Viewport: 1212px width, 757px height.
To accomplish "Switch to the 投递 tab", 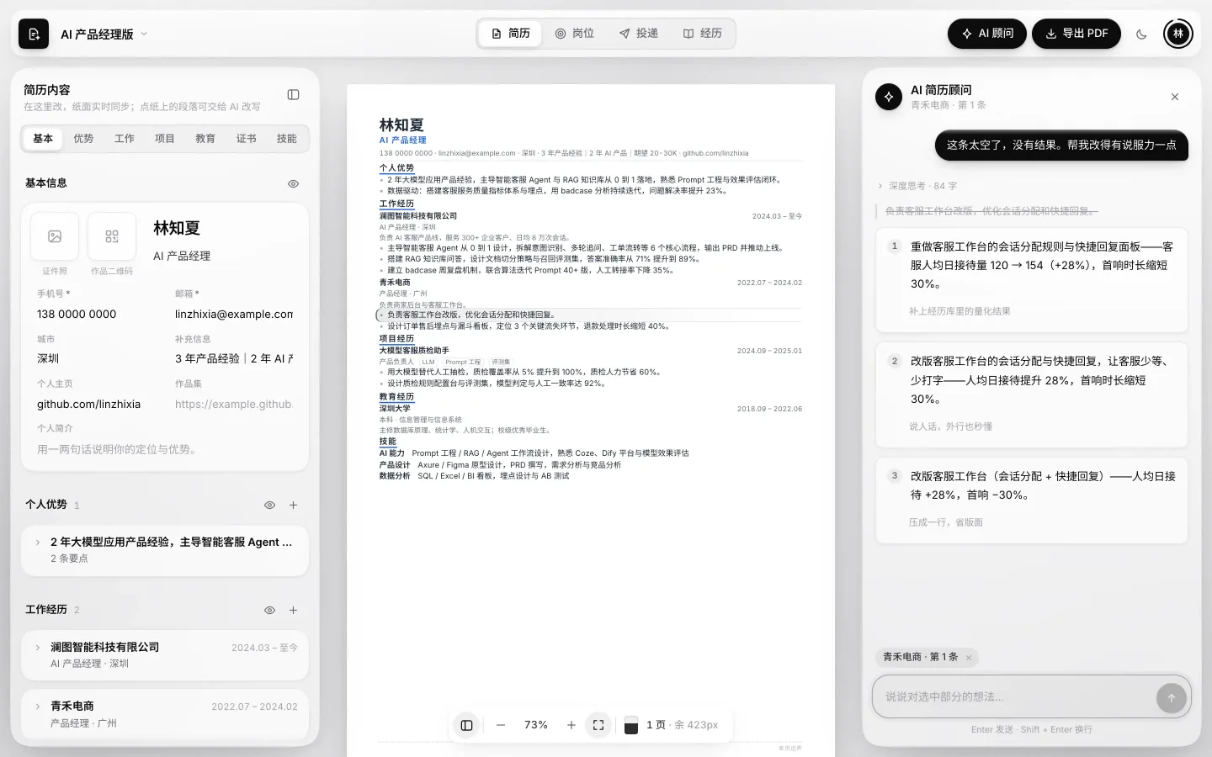I will (x=639, y=34).
